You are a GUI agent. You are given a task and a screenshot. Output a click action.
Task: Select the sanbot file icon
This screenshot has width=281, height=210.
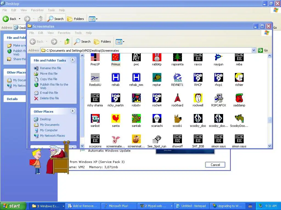coord(95,119)
